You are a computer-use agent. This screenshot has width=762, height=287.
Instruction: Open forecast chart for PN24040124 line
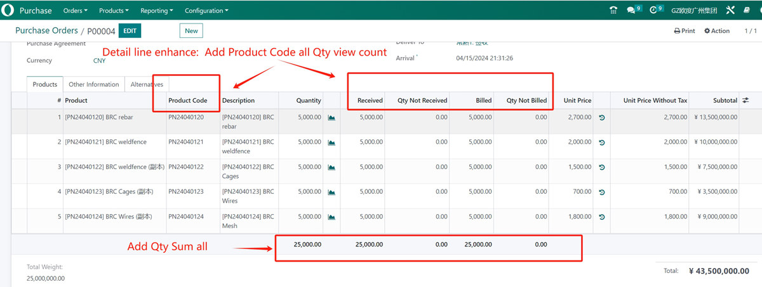tap(331, 217)
